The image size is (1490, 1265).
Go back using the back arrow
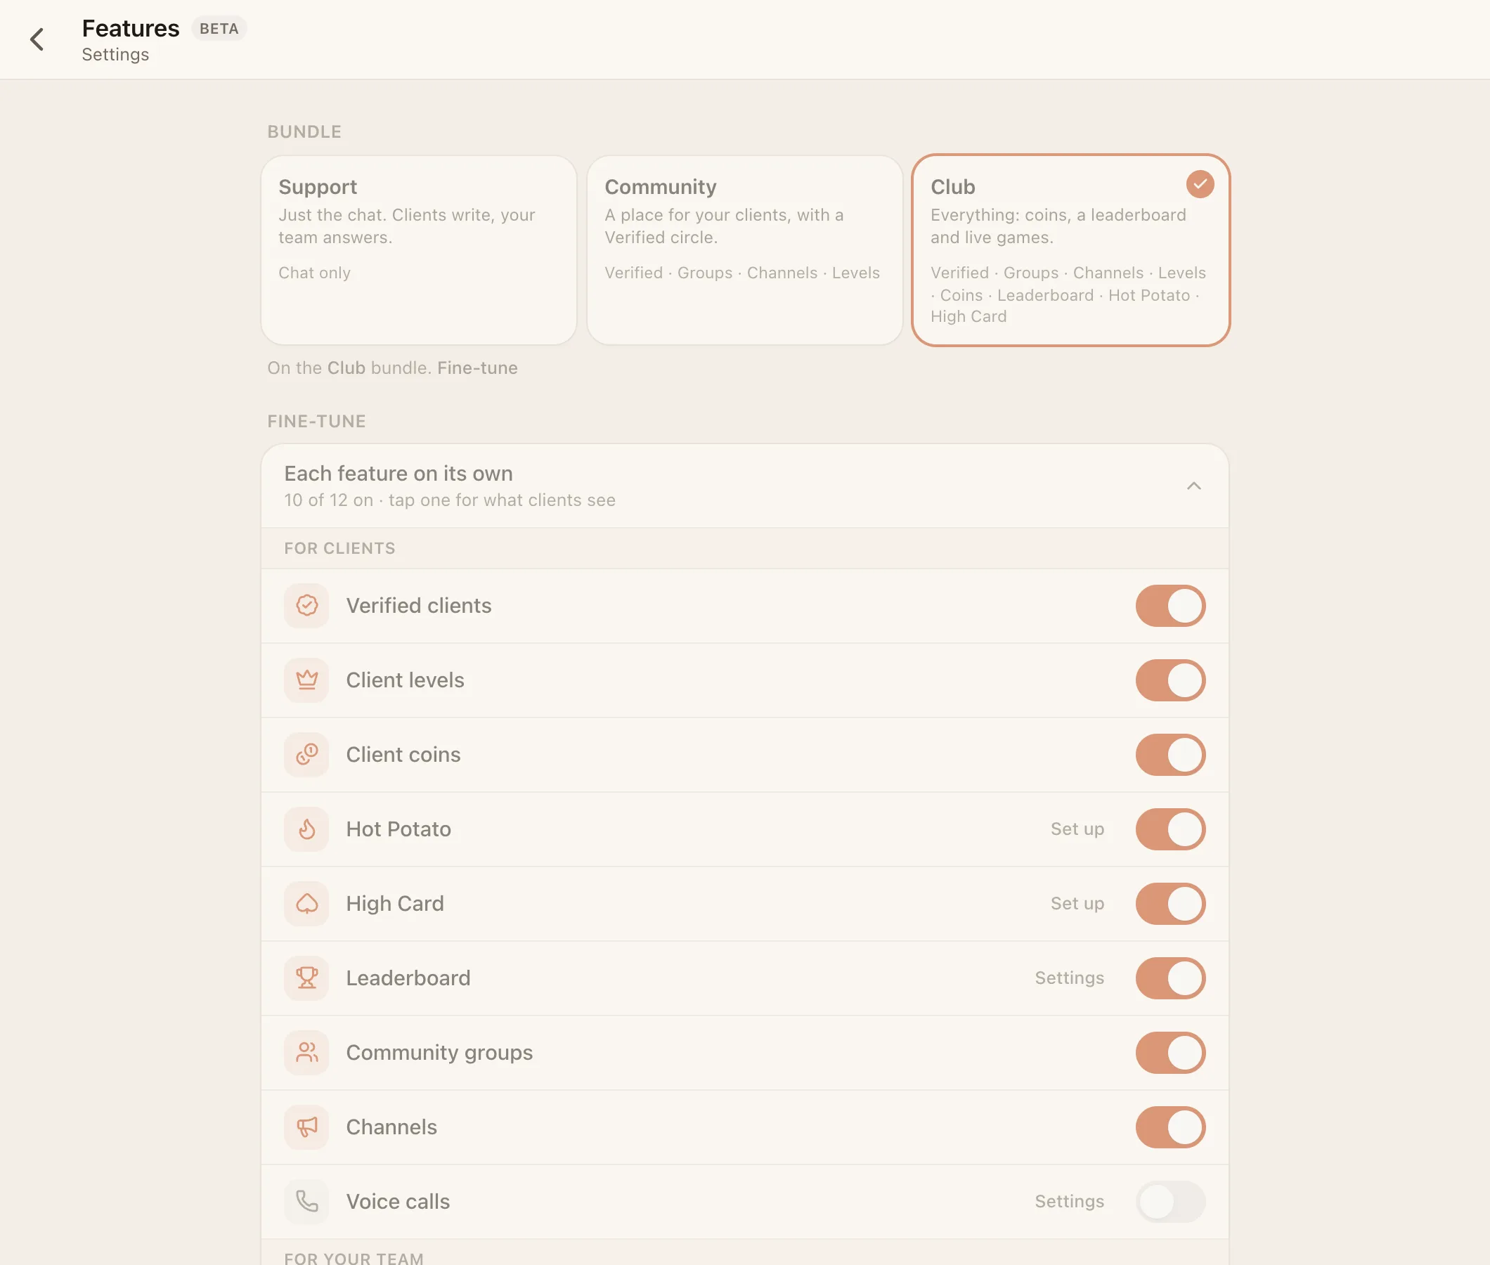coord(37,39)
